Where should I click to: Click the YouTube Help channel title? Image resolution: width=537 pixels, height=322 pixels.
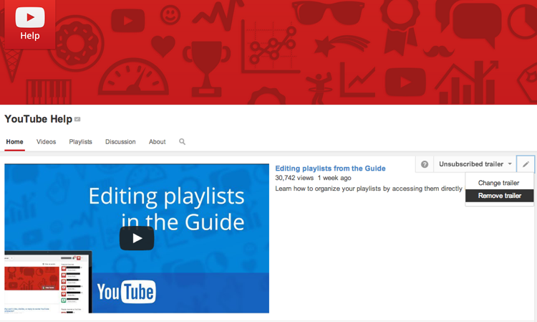coord(39,119)
